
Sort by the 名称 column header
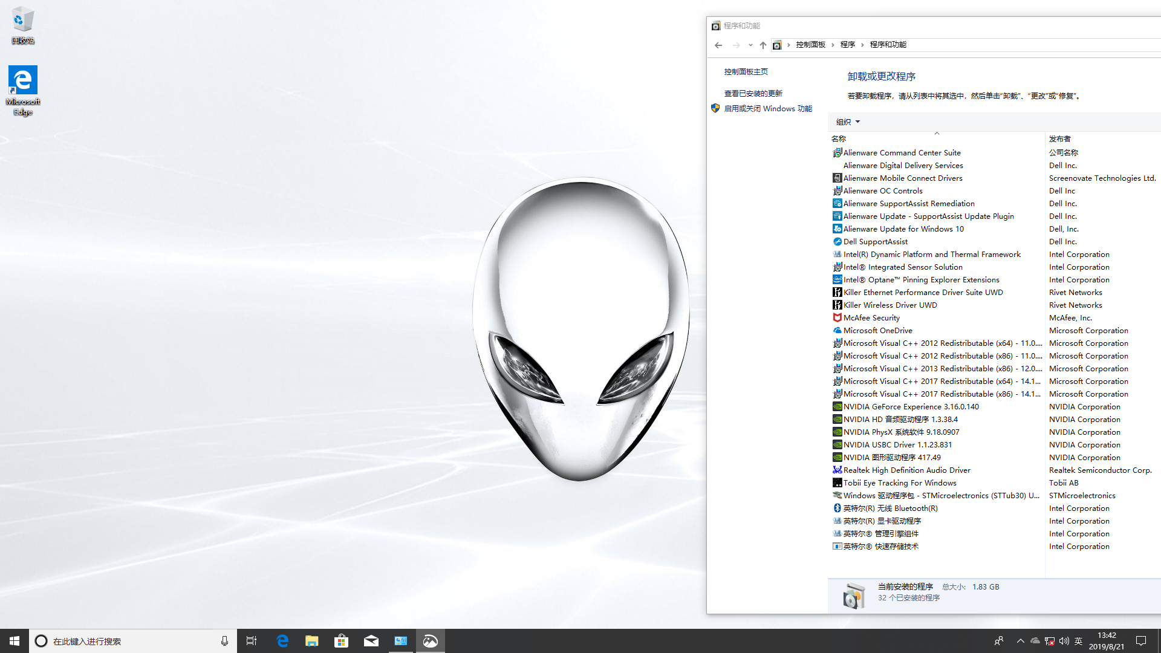click(x=936, y=138)
